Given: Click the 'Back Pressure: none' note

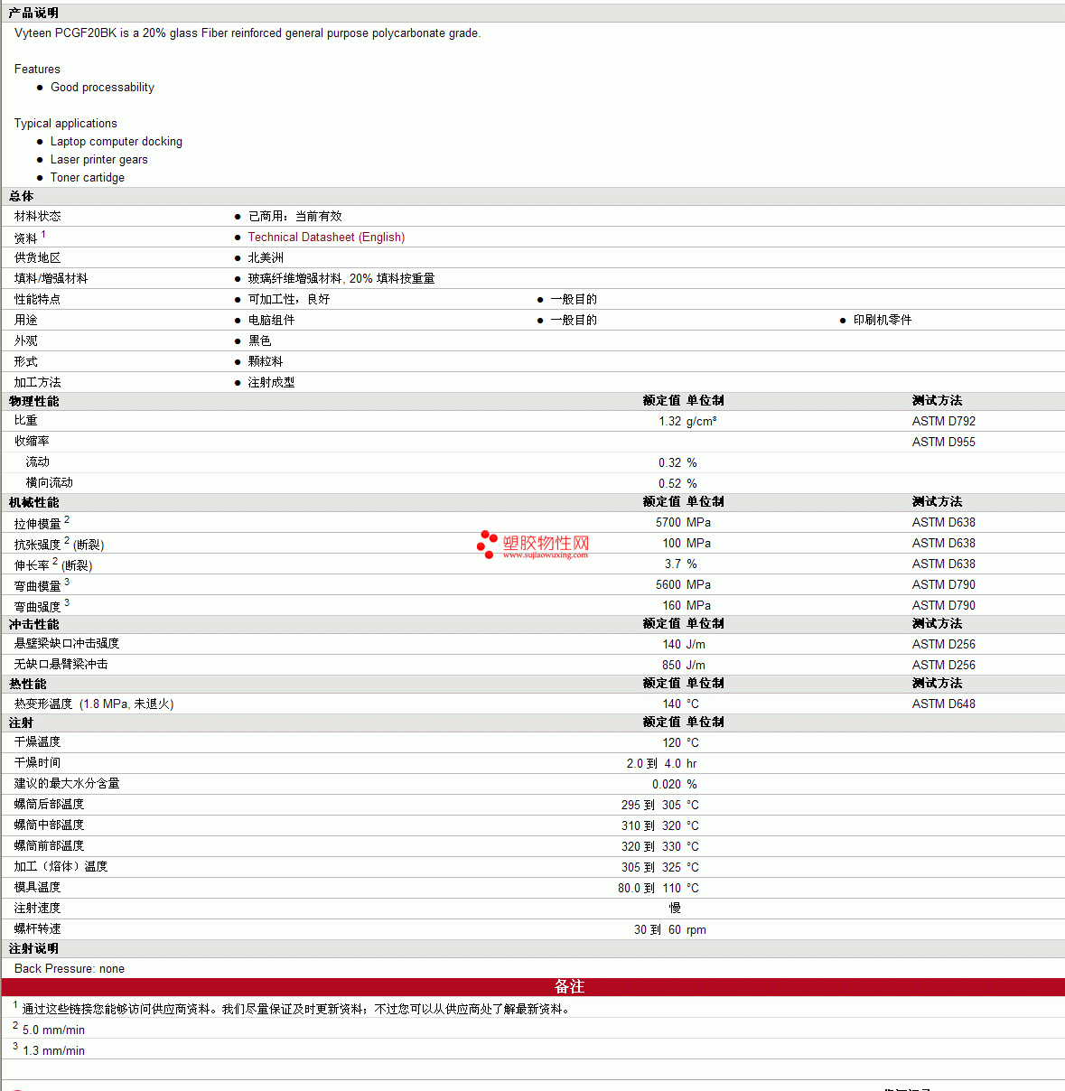Looking at the screenshot, I should [70, 968].
